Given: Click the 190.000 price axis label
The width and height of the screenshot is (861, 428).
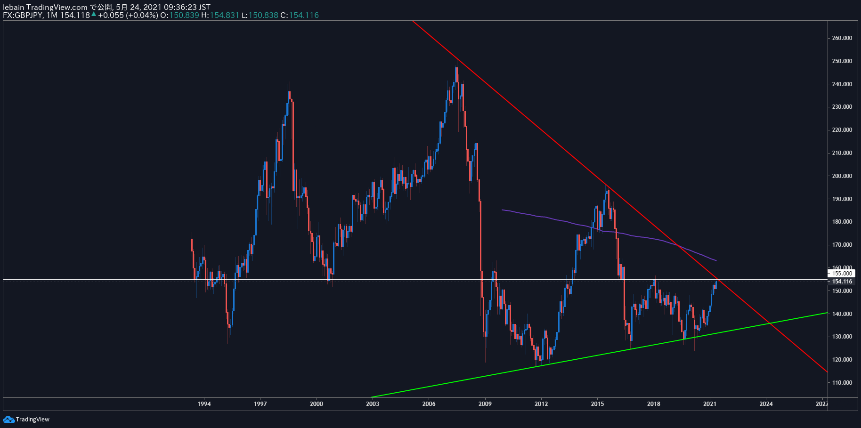Looking at the screenshot, I should (842, 199).
